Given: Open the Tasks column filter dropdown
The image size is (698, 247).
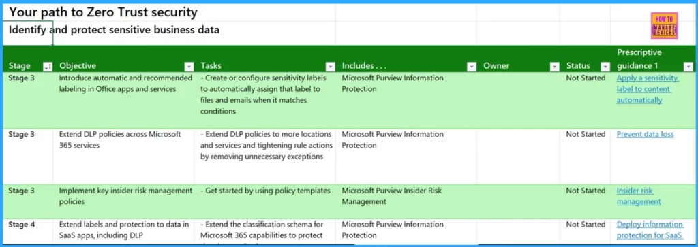Looking at the screenshot, I should point(331,67).
